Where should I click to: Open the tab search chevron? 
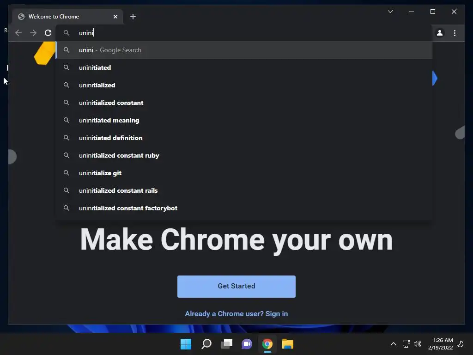click(390, 12)
